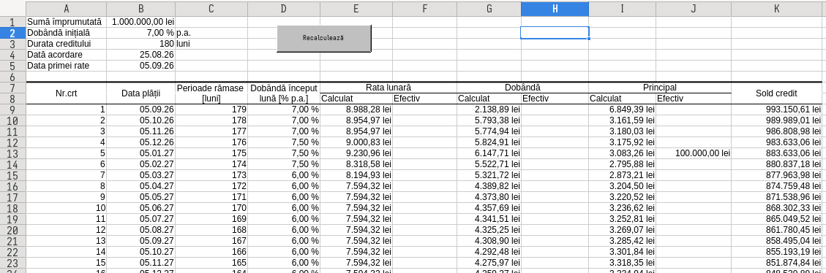The height and width of the screenshot is (273, 826).
Task: Click the 'Dobândă început lună' header
Action: 283,93
